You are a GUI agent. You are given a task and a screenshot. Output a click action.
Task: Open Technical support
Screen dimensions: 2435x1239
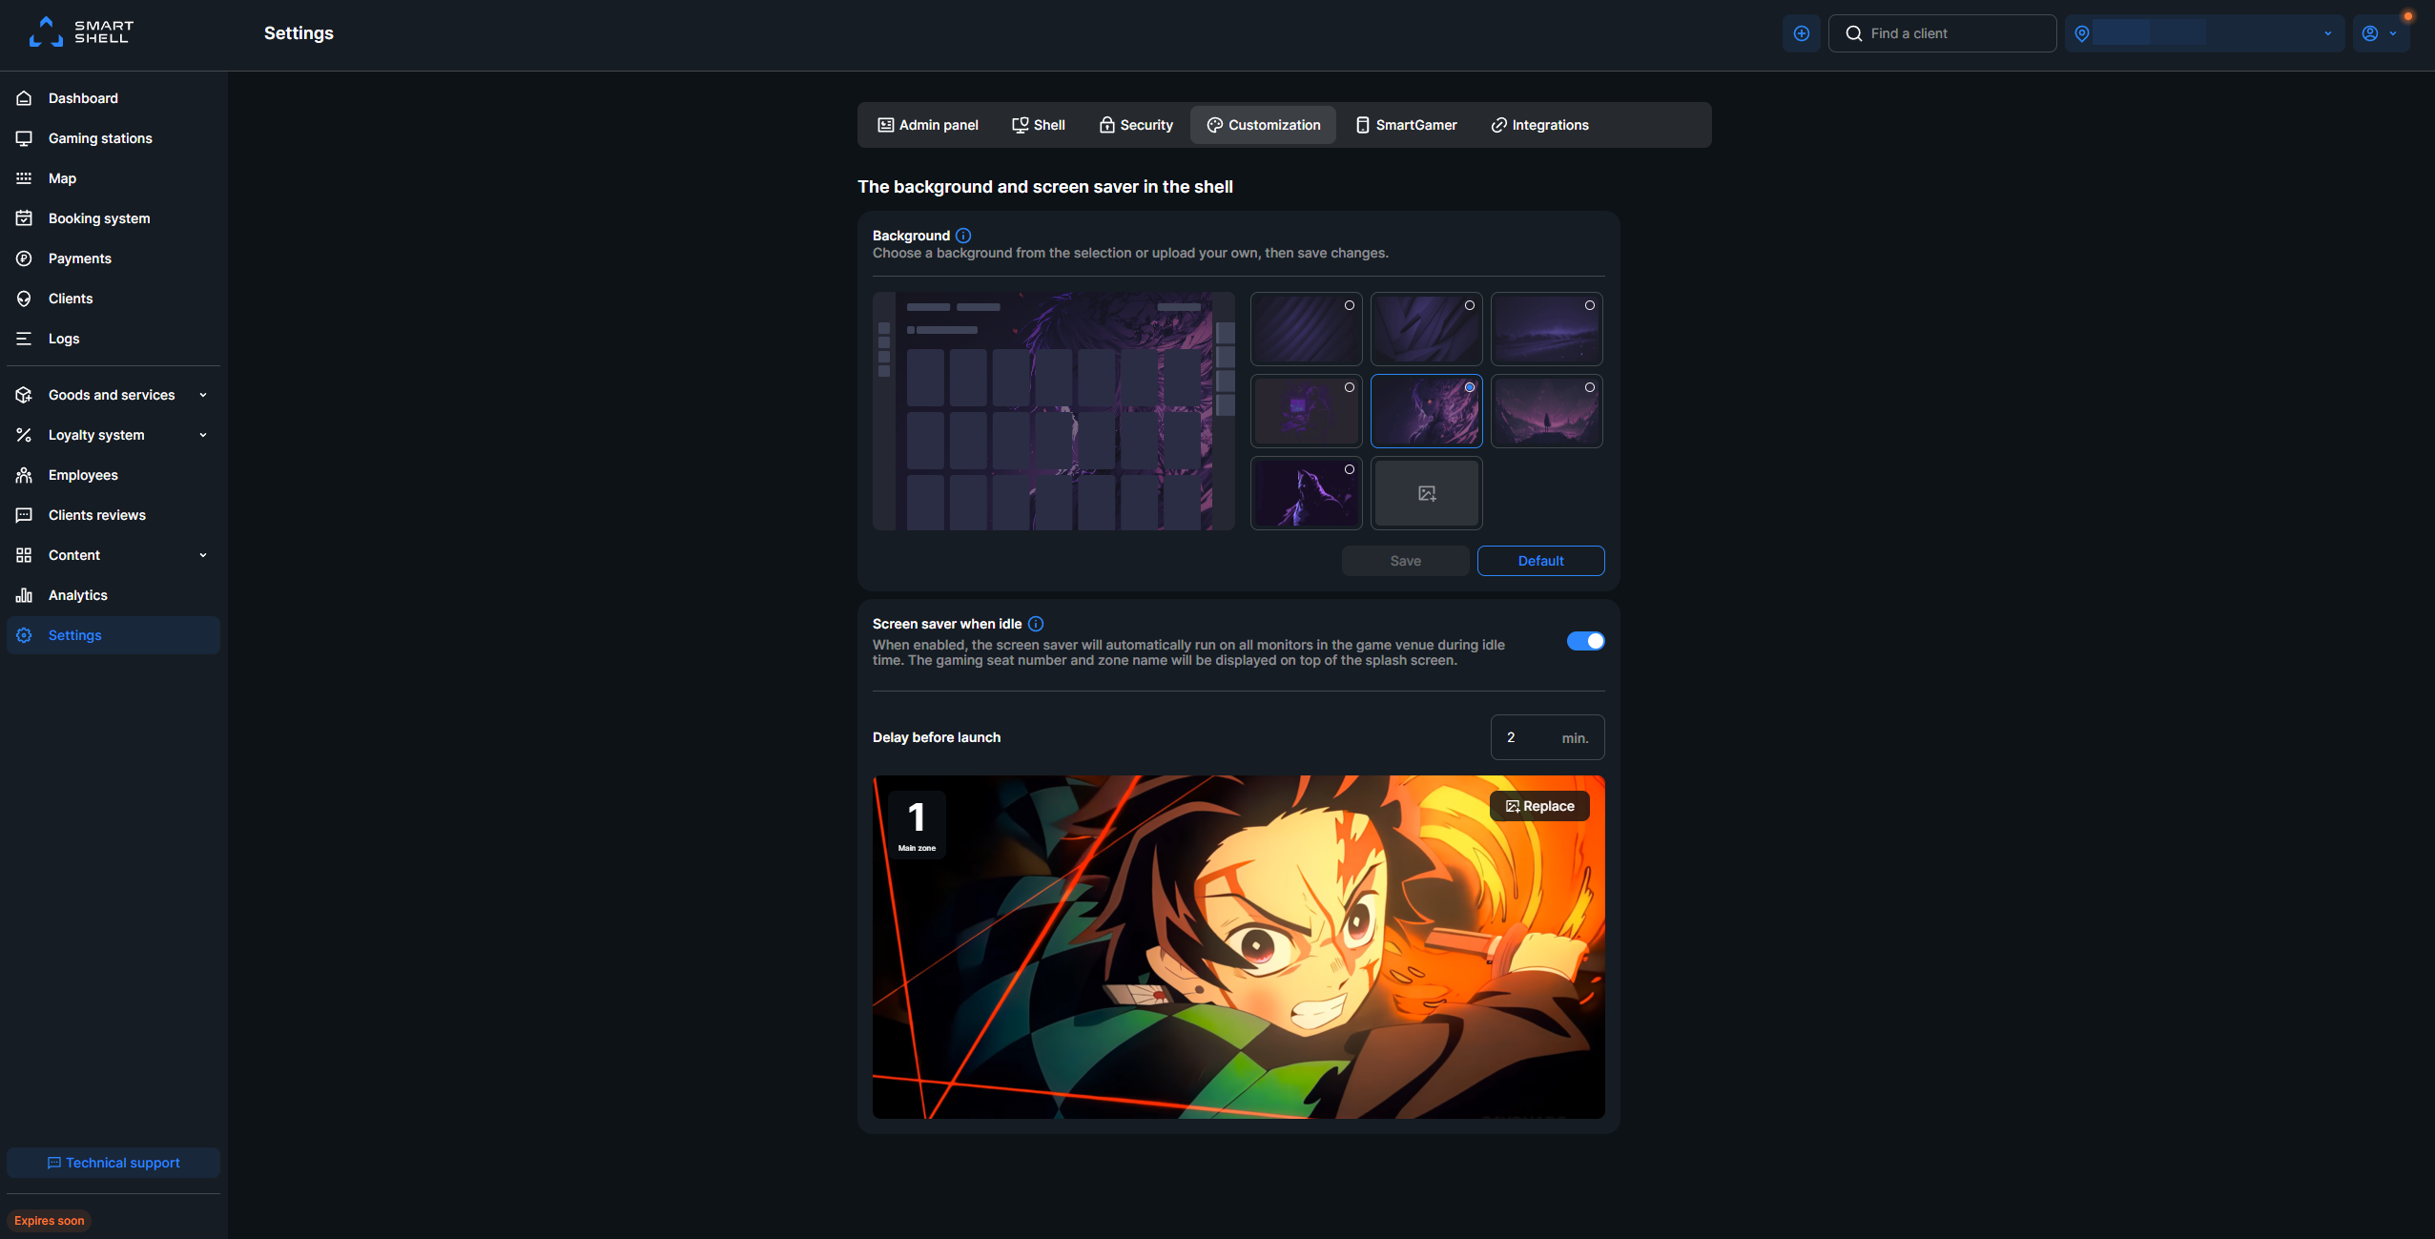[x=113, y=1163]
